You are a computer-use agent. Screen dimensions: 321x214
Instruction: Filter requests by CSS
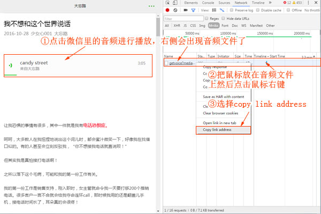[193, 26]
